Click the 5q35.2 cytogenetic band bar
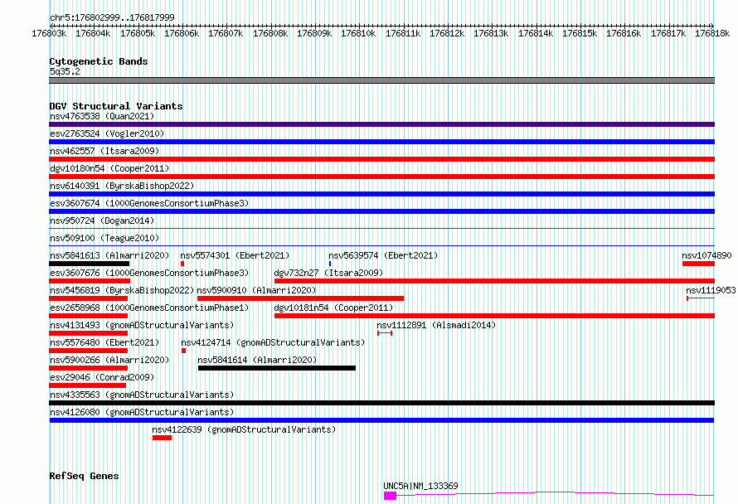This screenshot has width=738, height=504. [381, 80]
